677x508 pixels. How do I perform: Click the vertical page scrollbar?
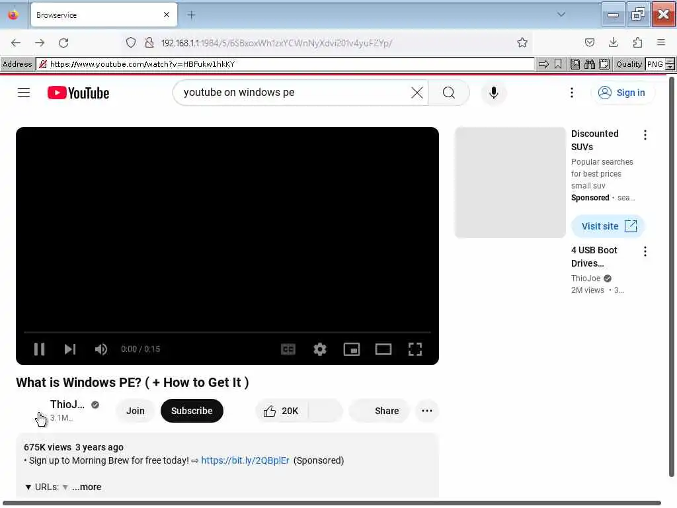pyautogui.click(x=672, y=276)
